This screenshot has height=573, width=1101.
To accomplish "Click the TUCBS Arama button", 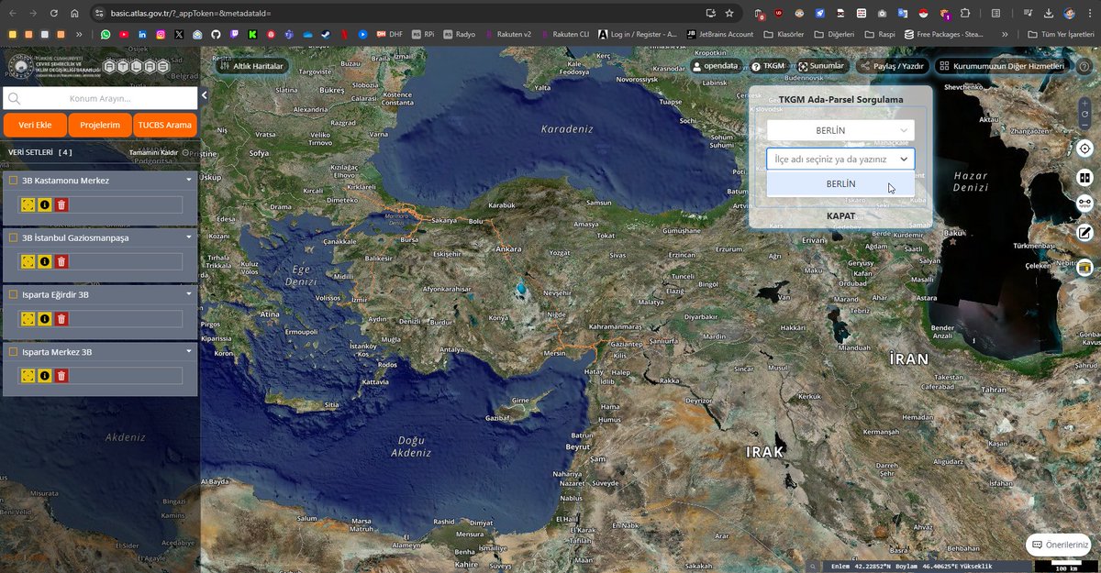I will [165, 125].
